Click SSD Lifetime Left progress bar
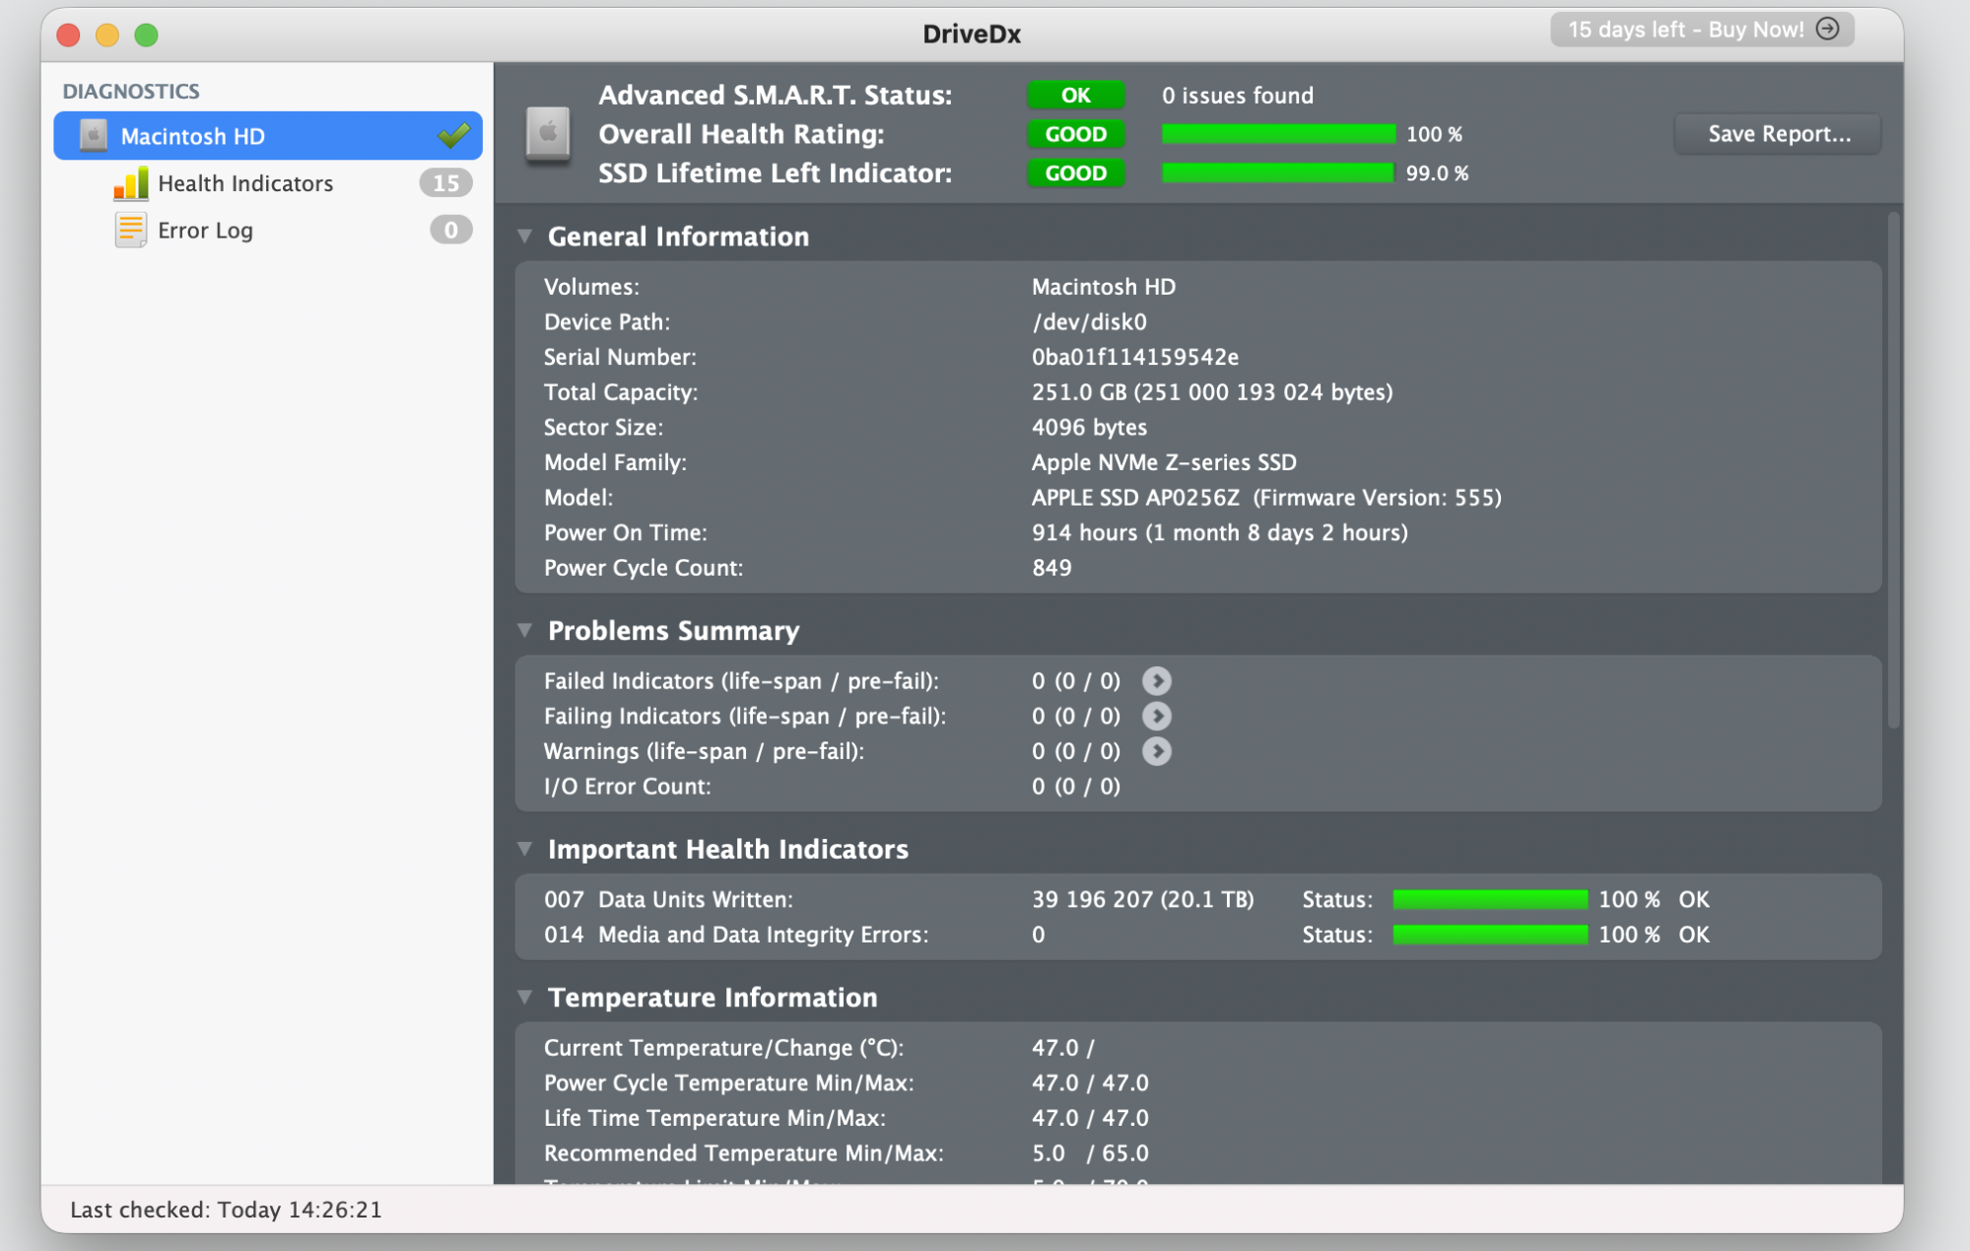 [x=1278, y=174]
